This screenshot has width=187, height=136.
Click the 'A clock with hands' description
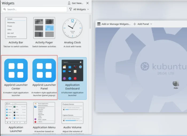point(72,46)
